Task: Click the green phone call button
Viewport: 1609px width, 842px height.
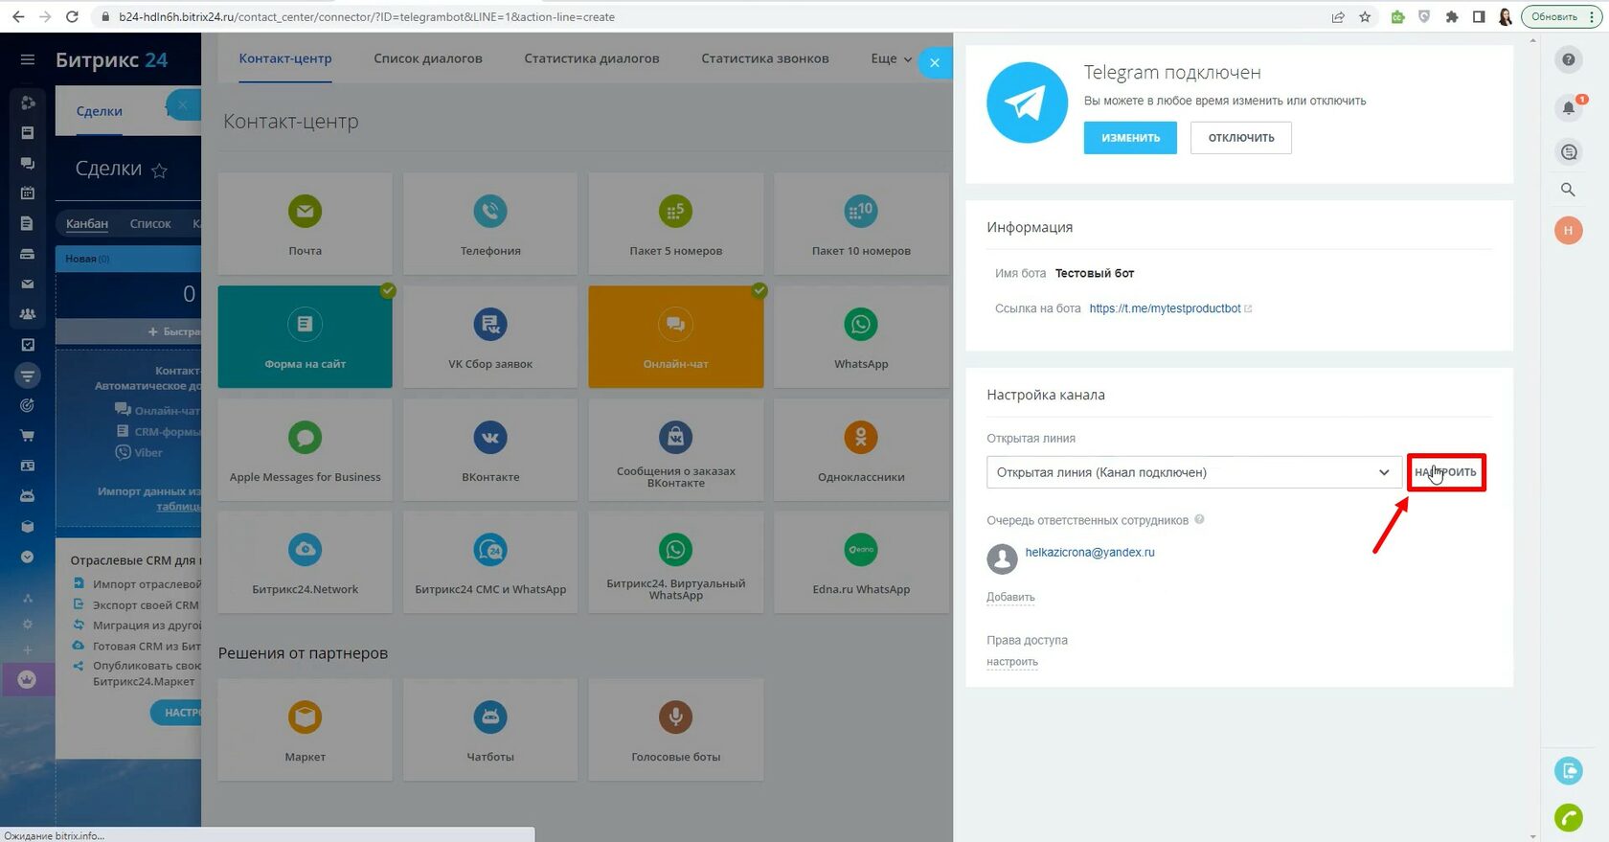Action: pos(1569,817)
